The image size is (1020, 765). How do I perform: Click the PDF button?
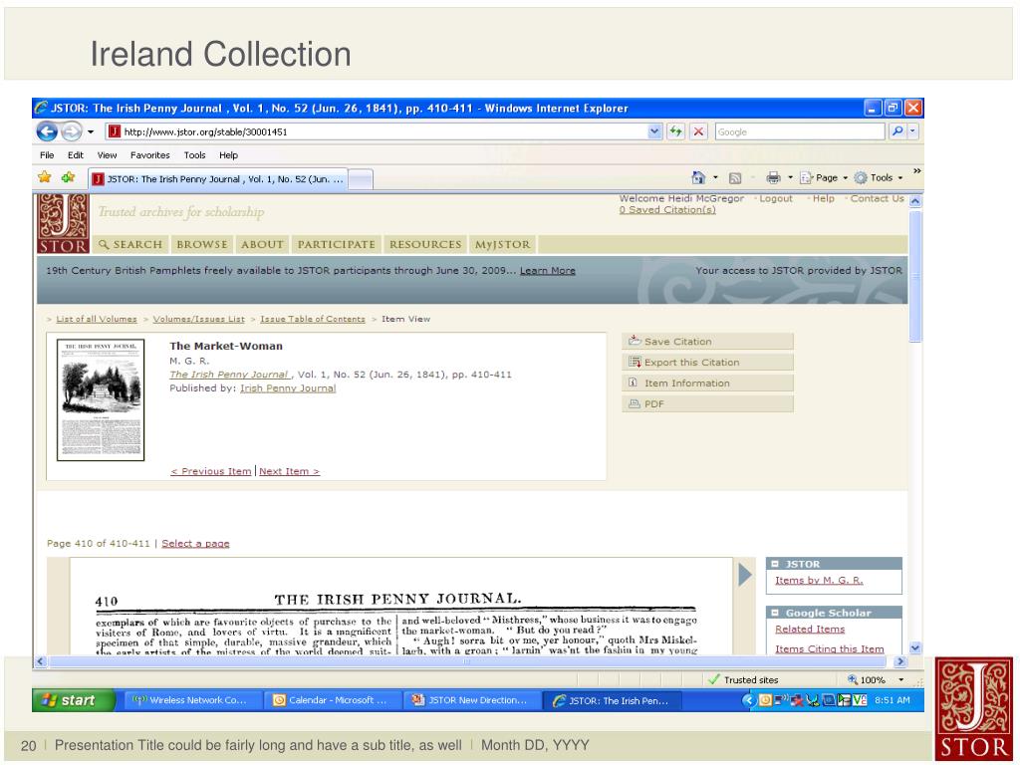708,404
